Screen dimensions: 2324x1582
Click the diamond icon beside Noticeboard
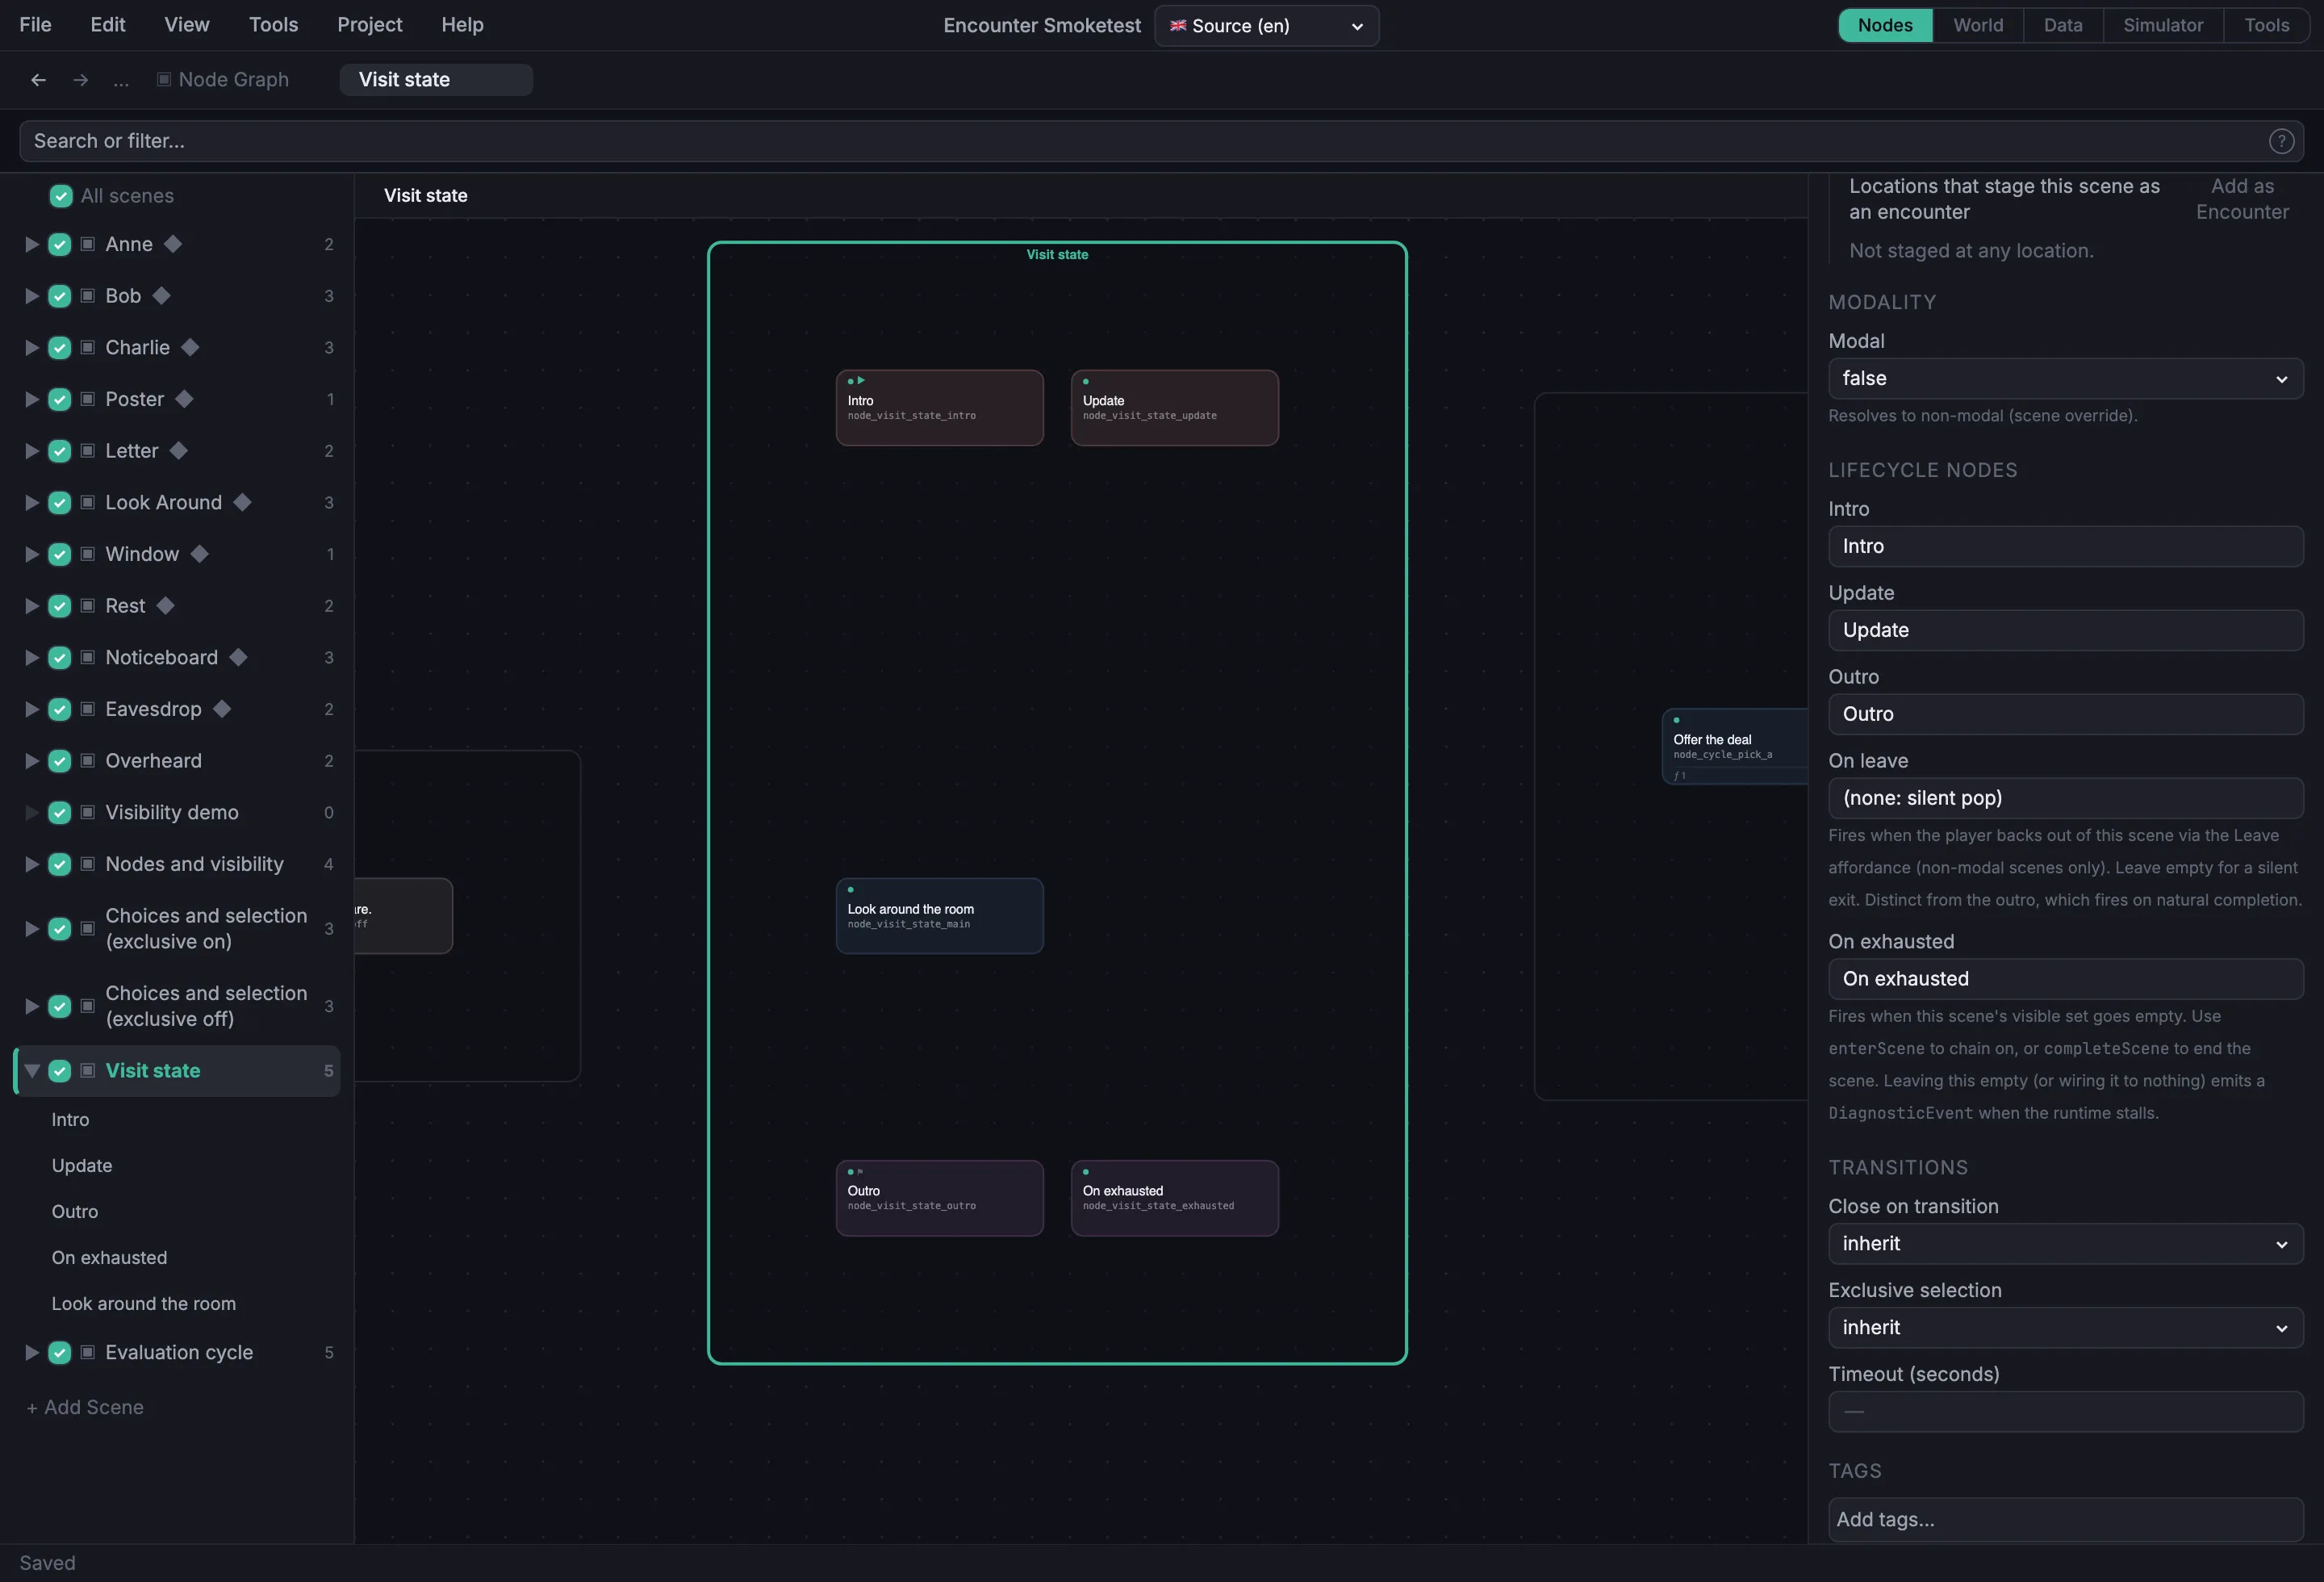[x=238, y=657]
